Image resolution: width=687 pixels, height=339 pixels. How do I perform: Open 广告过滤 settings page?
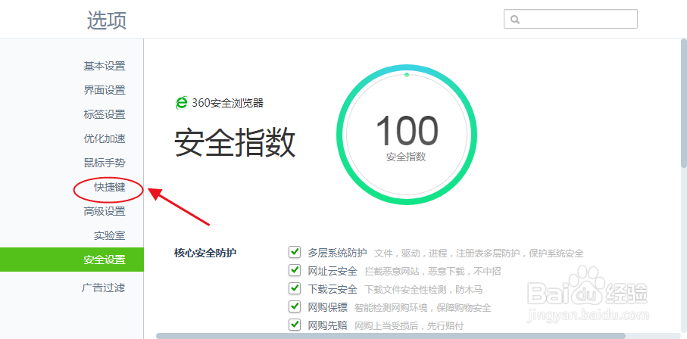point(104,288)
